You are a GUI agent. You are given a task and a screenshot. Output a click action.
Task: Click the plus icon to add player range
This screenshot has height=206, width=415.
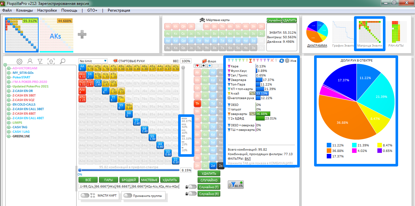click(x=82, y=34)
